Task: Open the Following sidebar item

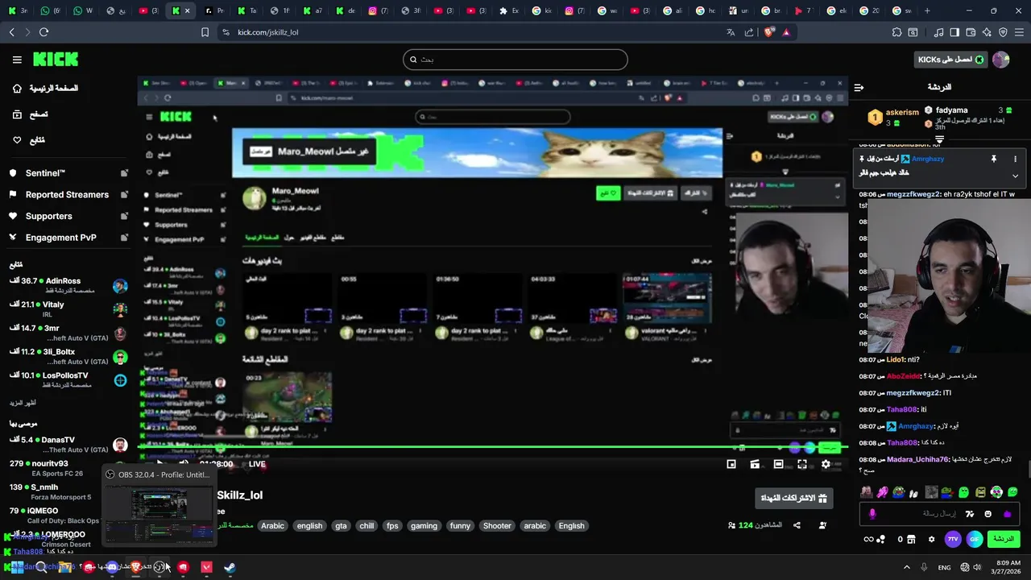Action: (x=29, y=140)
